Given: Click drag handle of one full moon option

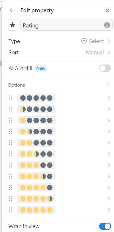Looking at the screenshot, I should coord(11,120).
